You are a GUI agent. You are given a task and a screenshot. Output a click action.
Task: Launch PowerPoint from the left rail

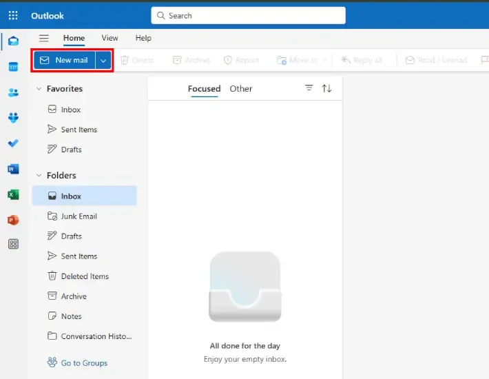pos(13,221)
